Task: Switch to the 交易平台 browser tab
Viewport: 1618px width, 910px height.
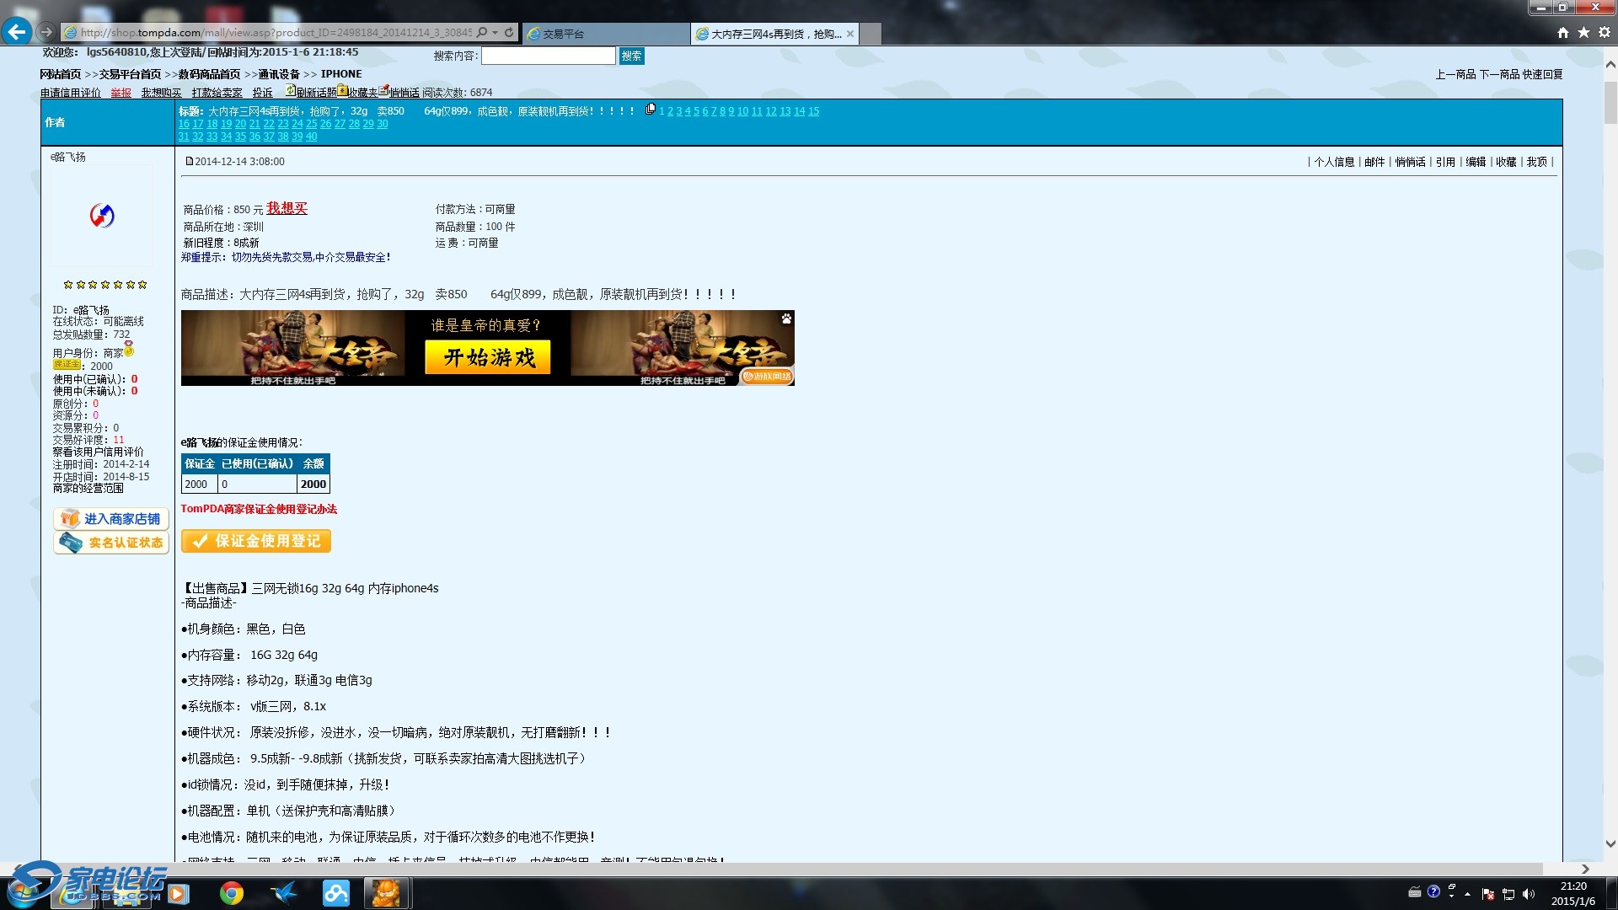Action: pyautogui.click(x=606, y=34)
